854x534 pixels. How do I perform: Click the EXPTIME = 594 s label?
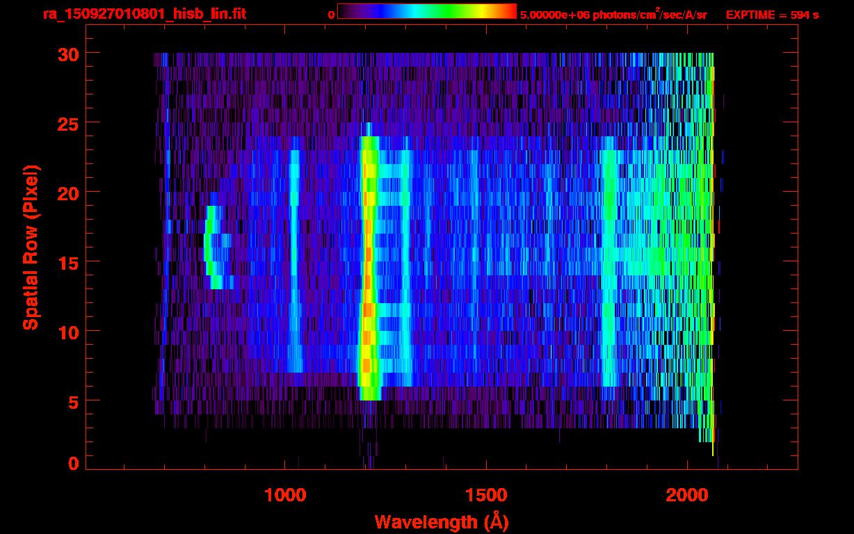tap(772, 15)
